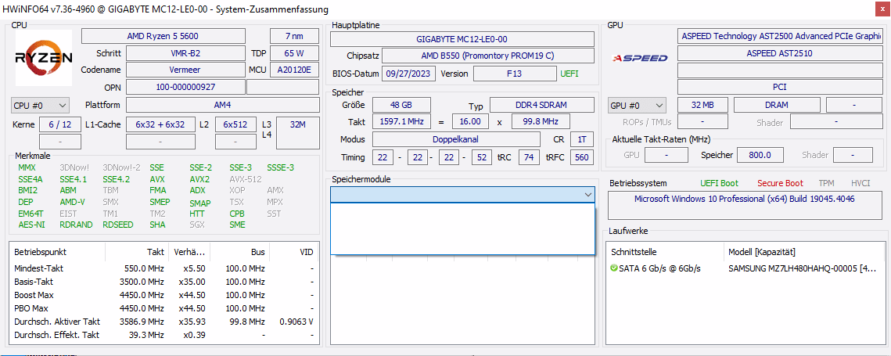The width and height of the screenshot is (891, 356).
Task: Click the tRC value 74
Action: [x=529, y=157]
